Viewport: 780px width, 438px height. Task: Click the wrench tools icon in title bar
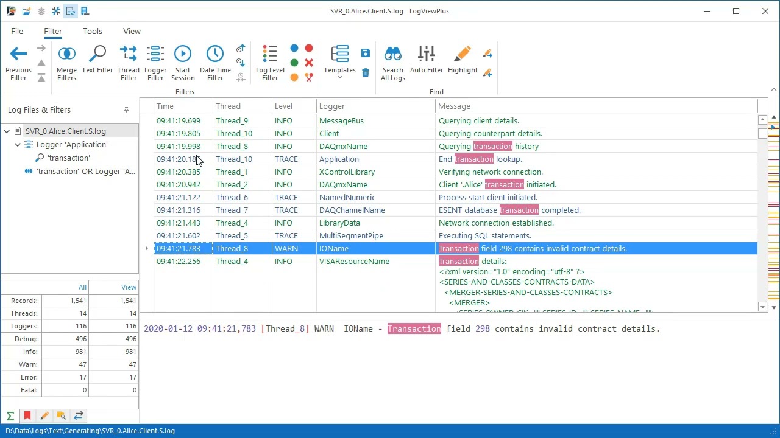coord(56,11)
